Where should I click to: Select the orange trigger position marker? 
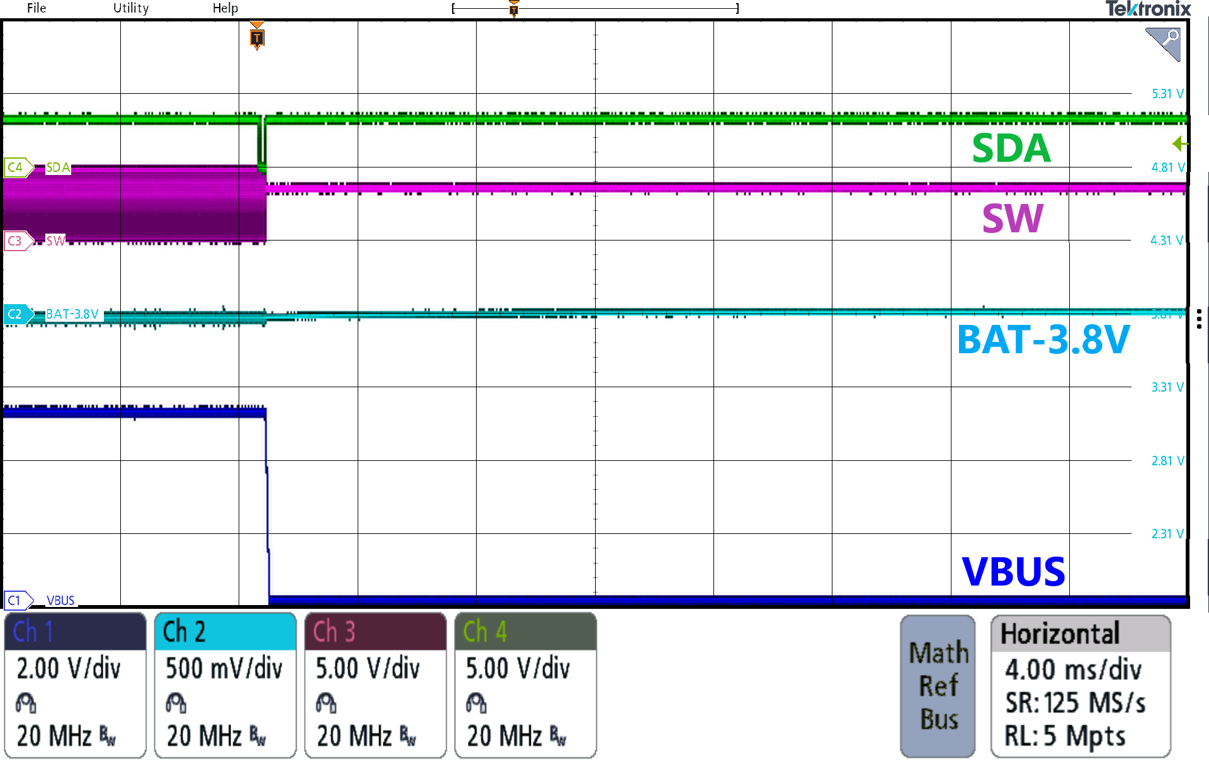coord(257,38)
